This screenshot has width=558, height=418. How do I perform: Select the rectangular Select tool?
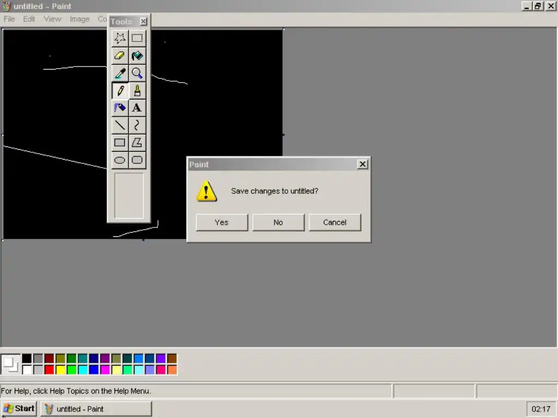(137, 38)
